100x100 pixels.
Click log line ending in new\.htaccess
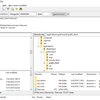(14, 25)
